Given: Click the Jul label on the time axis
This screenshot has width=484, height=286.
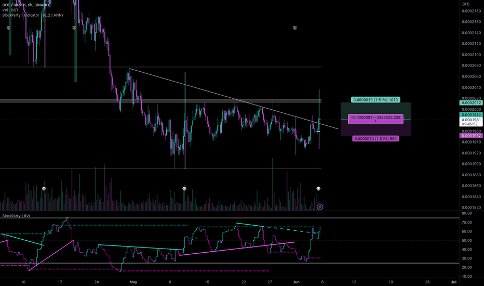Looking at the screenshot, I should pyautogui.click(x=454, y=282).
